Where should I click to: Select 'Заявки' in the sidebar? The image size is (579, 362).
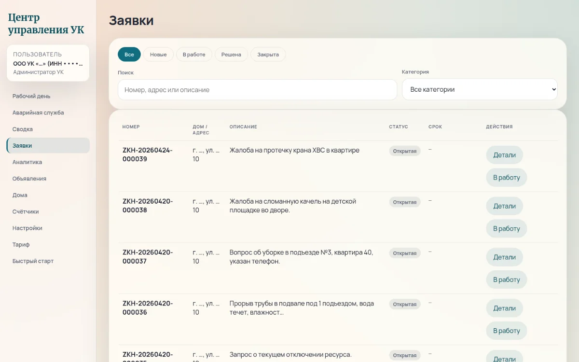coord(48,145)
